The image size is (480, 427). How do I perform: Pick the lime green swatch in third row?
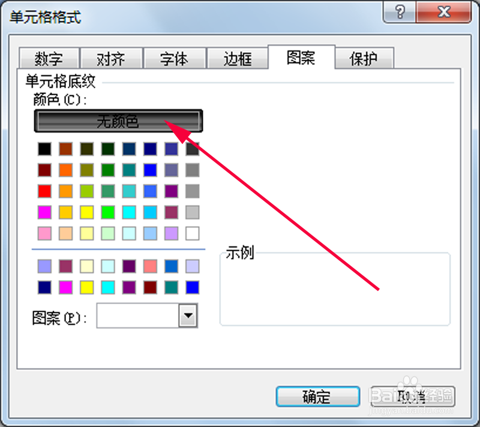(87, 191)
